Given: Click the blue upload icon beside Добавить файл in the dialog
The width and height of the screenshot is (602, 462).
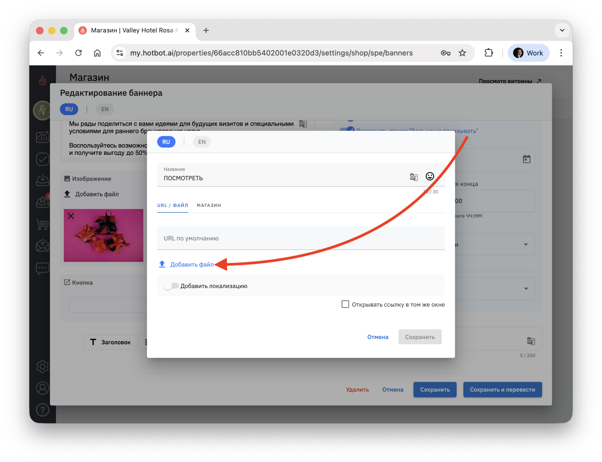Looking at the screenshot, I should point(162,264).
